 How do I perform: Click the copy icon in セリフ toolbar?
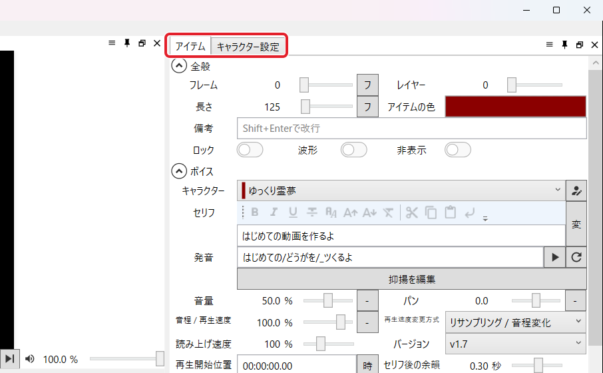tap(431, 212)
